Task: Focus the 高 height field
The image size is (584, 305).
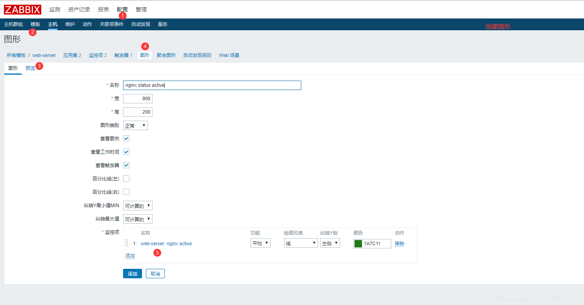Action: tap(138, 112)
